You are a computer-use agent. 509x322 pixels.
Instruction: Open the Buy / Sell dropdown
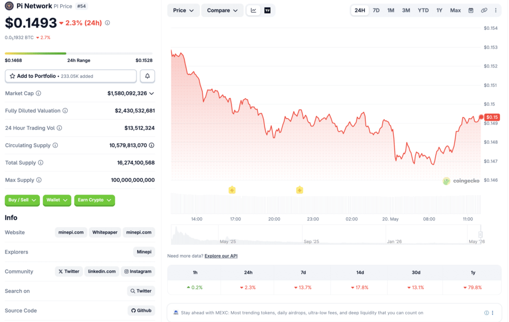tap(22, 200)
